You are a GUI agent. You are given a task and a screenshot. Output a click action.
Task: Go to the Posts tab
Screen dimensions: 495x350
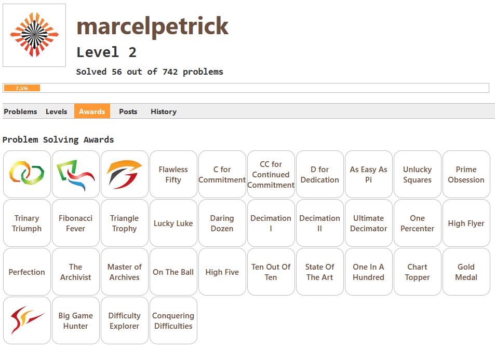pyautogui.click(x=128, y=111)
